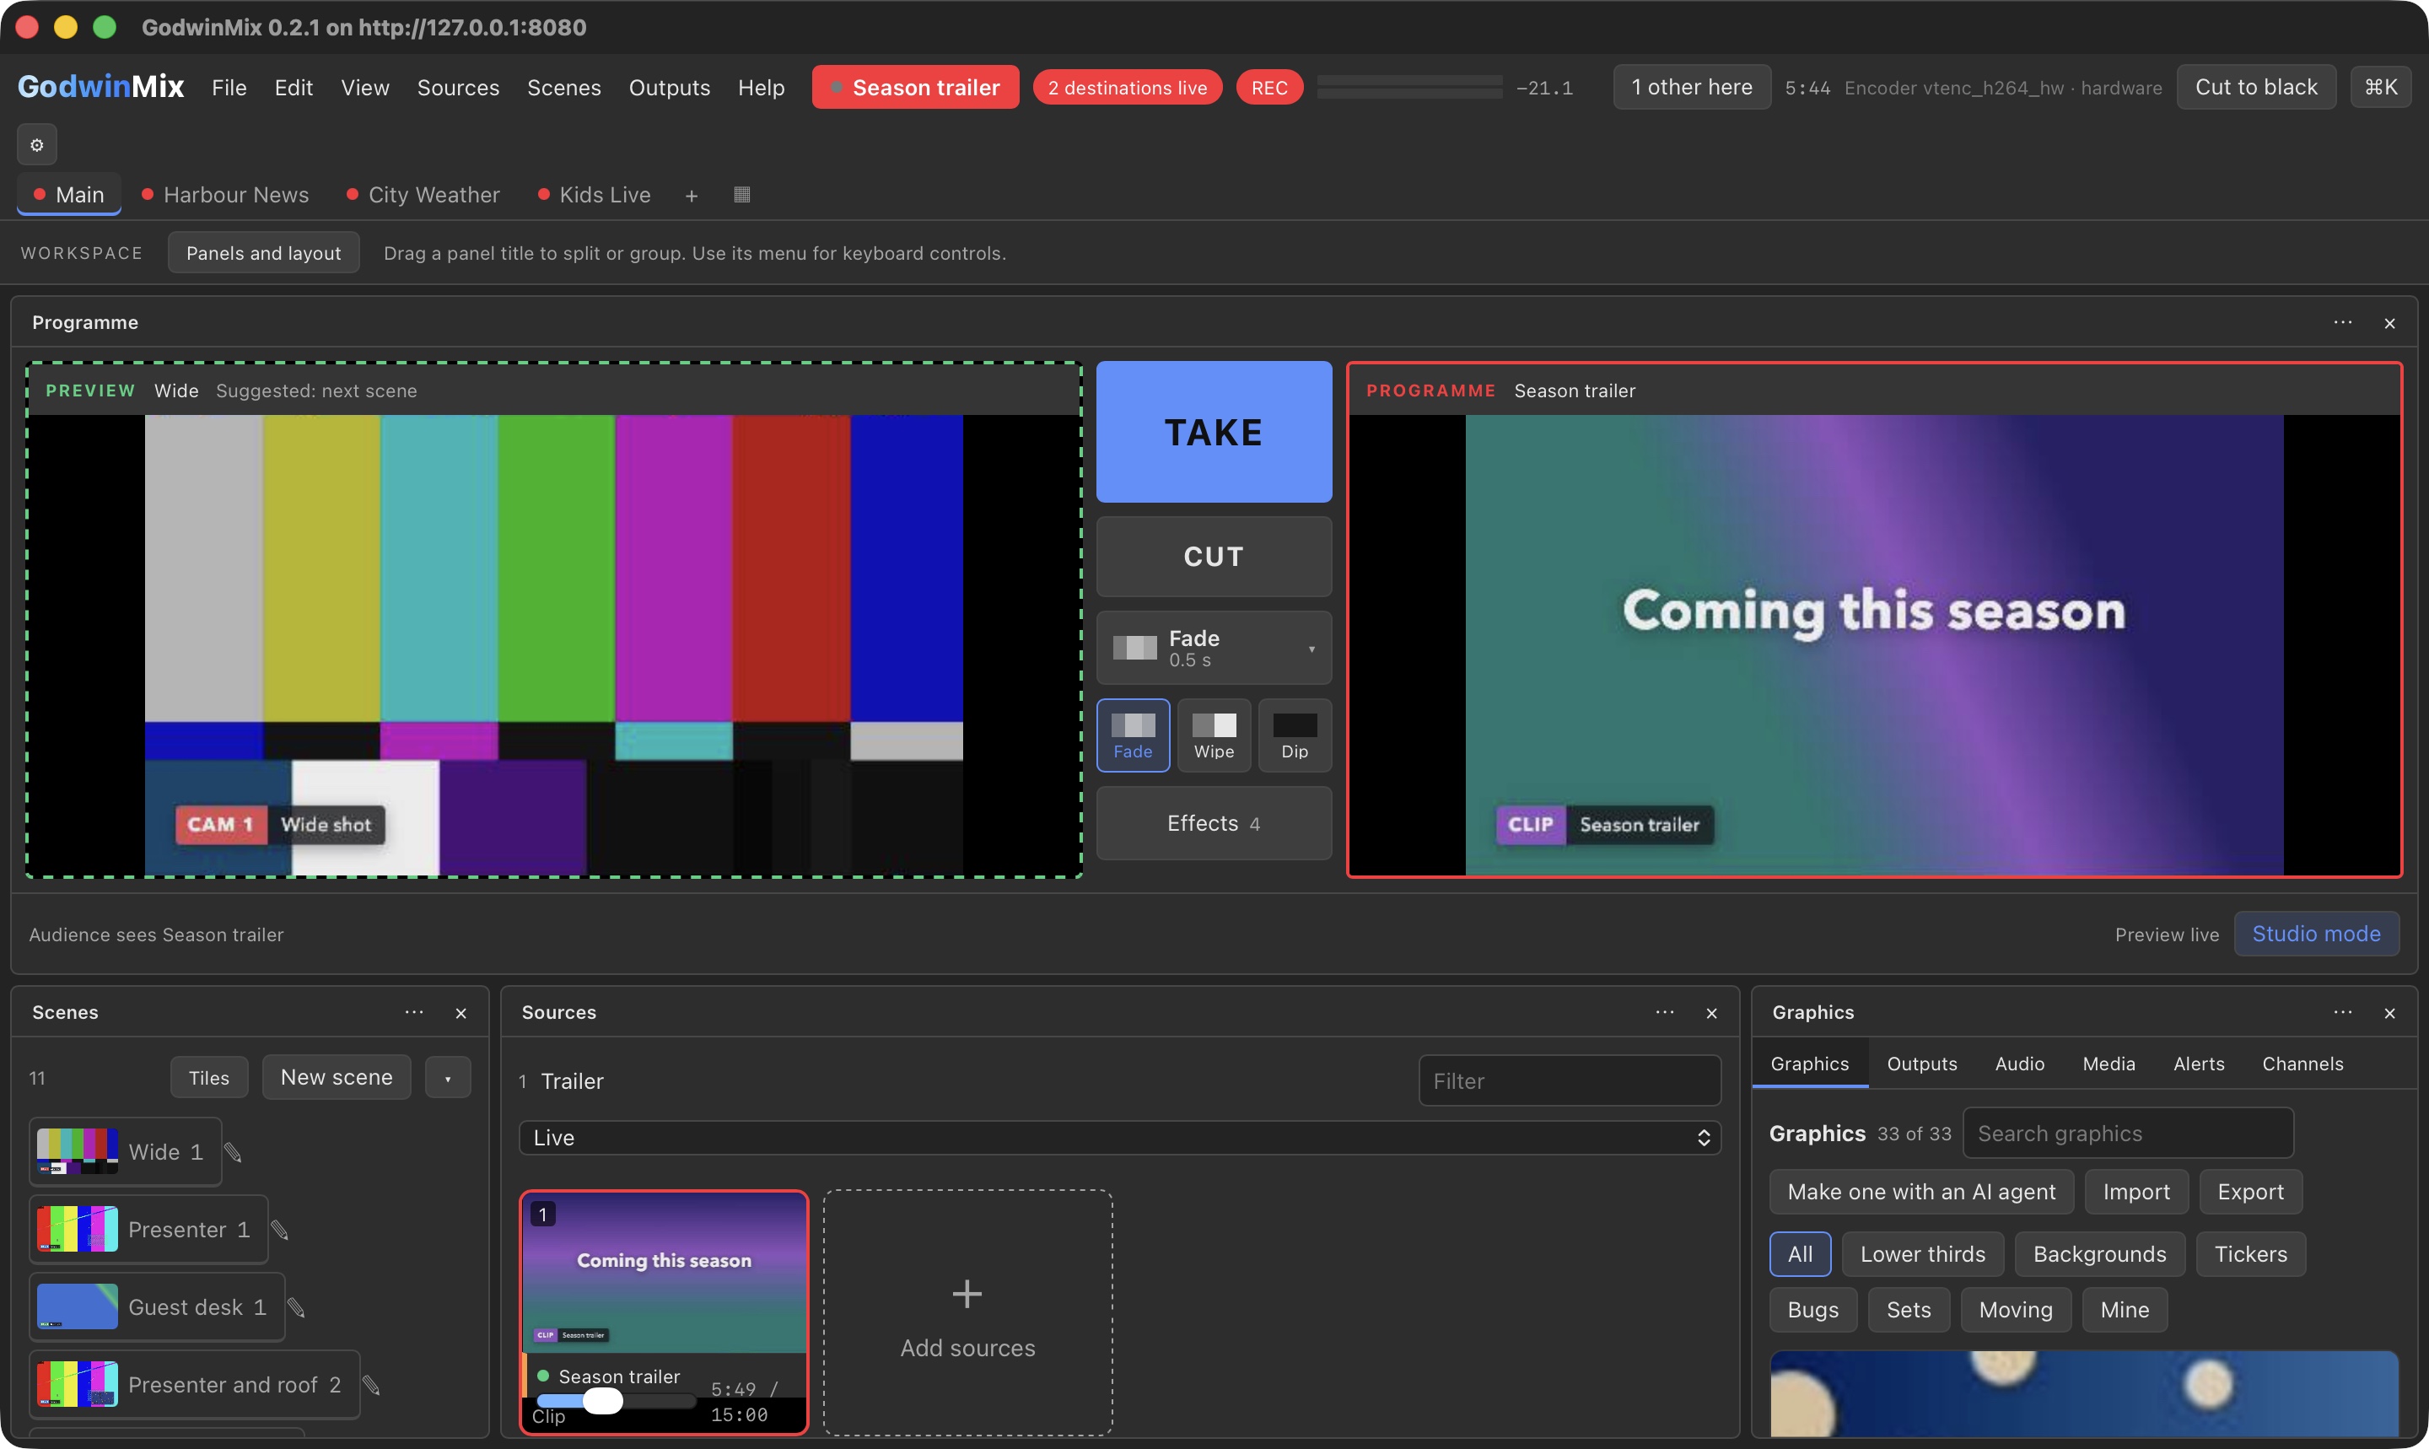
Task: Switch to the Harbour News channel tab
Action: [x=225, y=194]
